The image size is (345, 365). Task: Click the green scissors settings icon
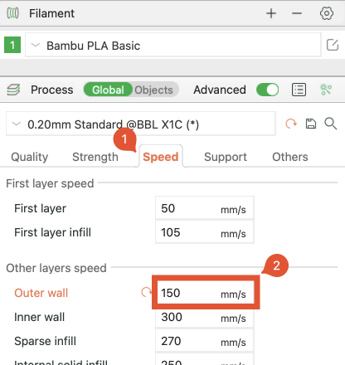pyautogui.click(x=326, y=90)
